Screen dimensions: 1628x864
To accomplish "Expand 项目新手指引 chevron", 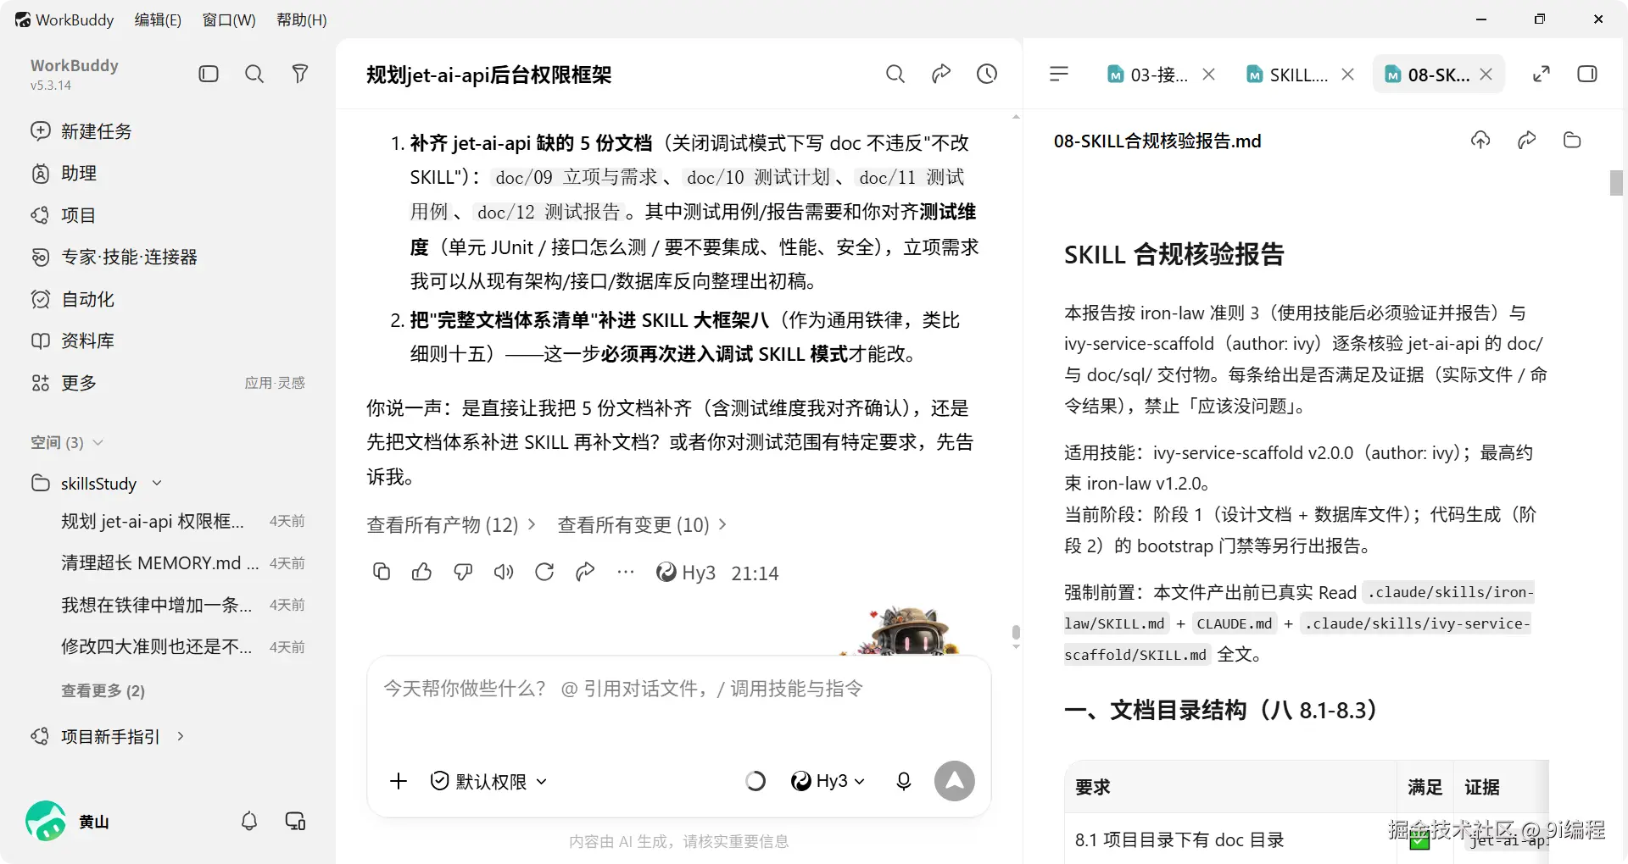I will click(181, 736).
